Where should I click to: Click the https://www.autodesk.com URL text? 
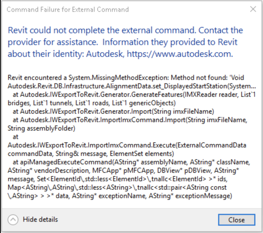click(x=180, y=54)
